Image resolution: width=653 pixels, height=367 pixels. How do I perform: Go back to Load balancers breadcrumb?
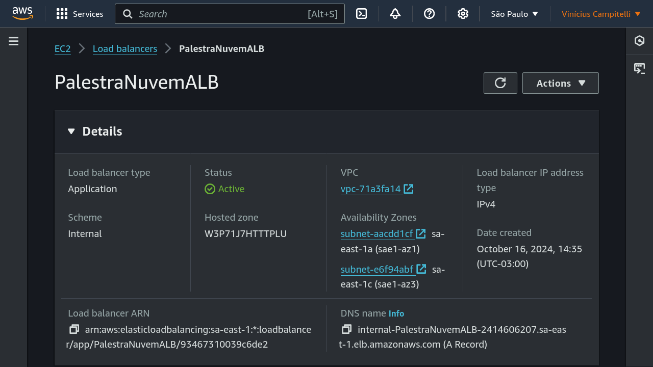(x=125, y=49)
